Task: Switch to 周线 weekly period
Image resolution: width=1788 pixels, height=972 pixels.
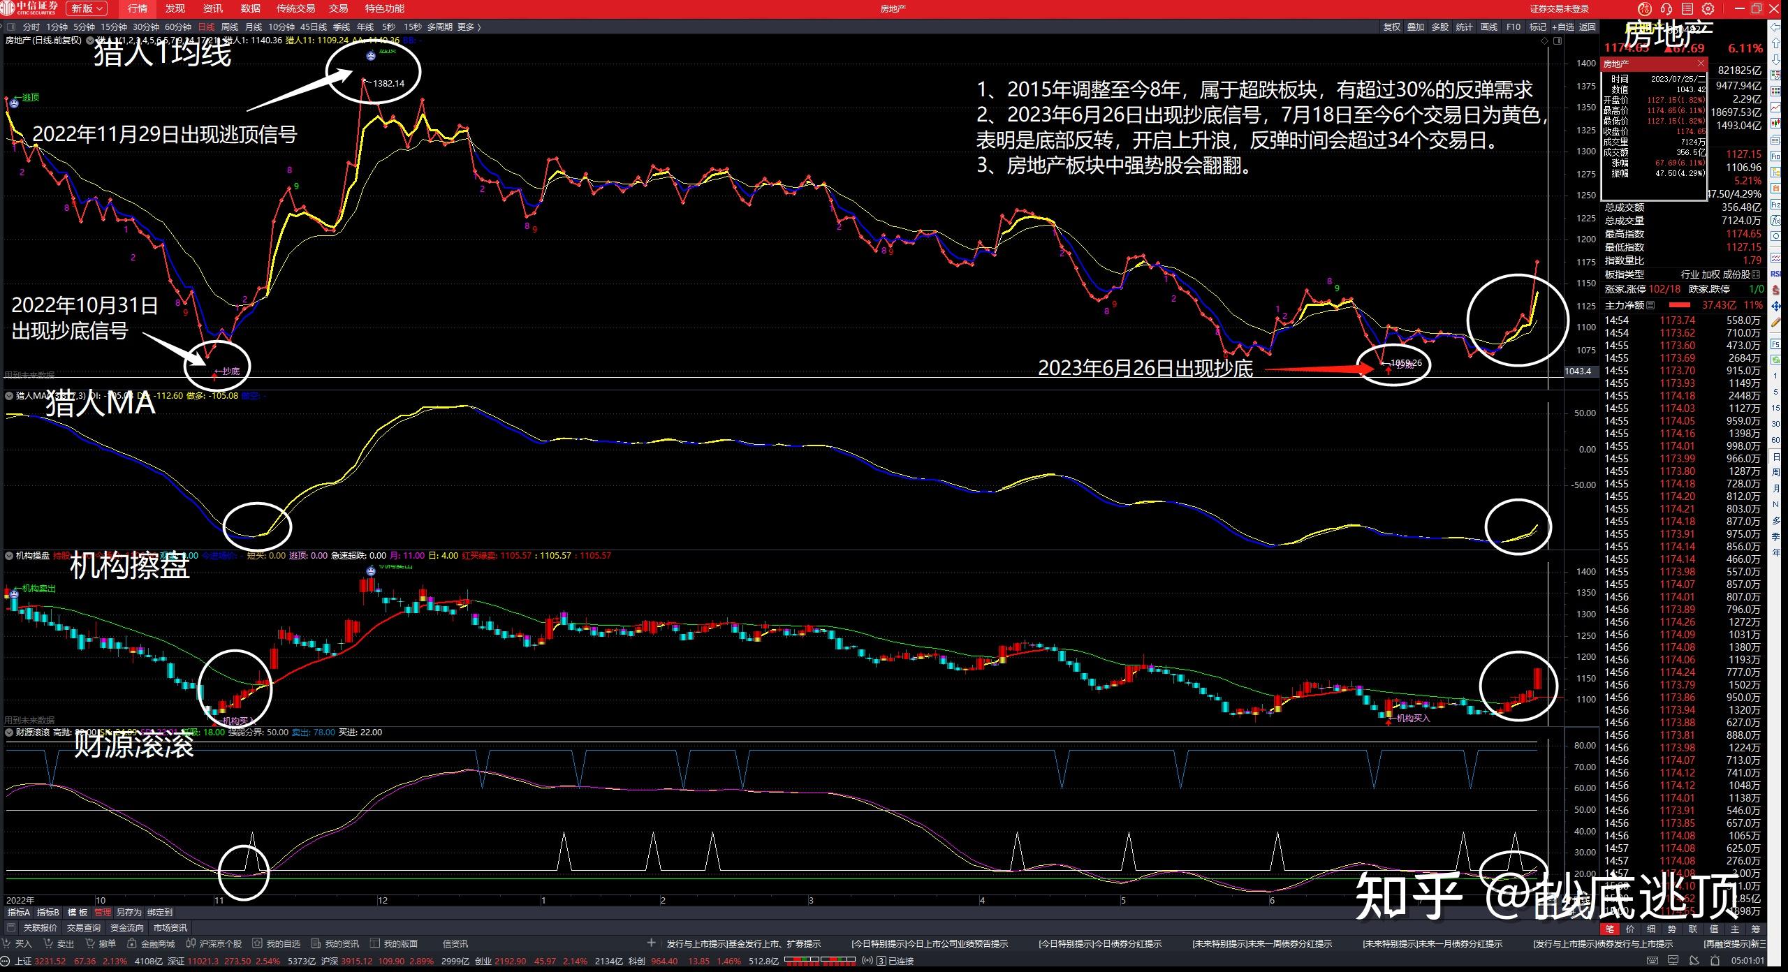Action: click(229, 27)
